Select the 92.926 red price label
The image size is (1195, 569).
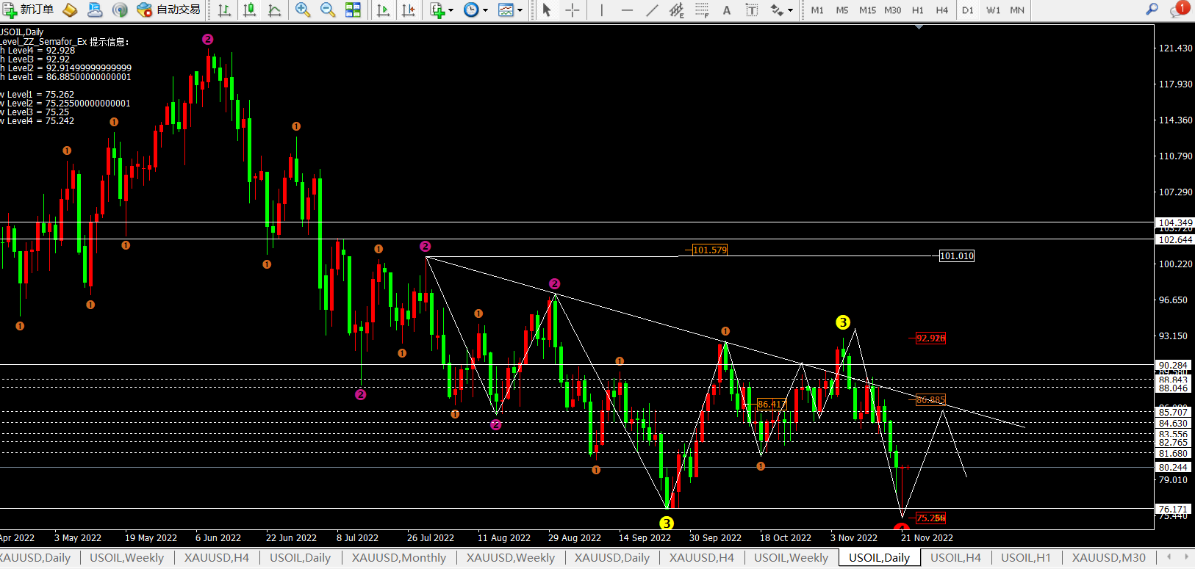coord(930,338)
